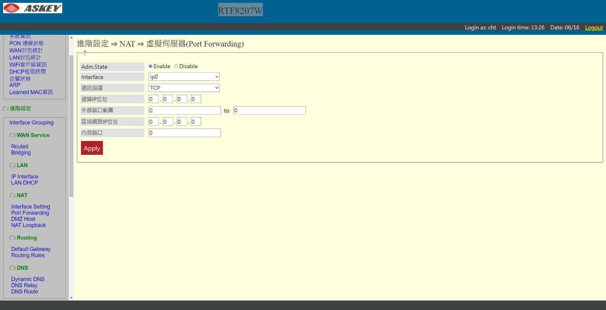Open DNS Relay page
606x310 pixels.
pos(24,285)
